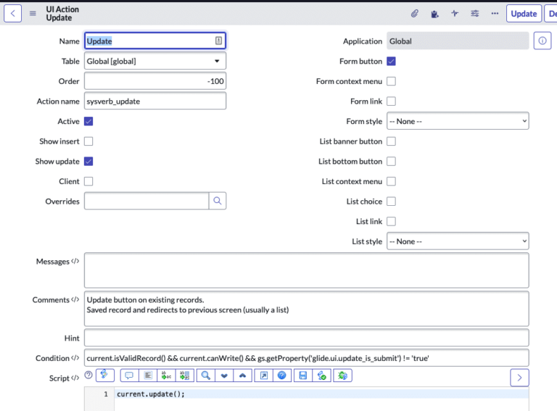Enable List banner button checkbox
Image resolution: width=557 pixels, height=411 pixels.
click(x=391, y=141)
